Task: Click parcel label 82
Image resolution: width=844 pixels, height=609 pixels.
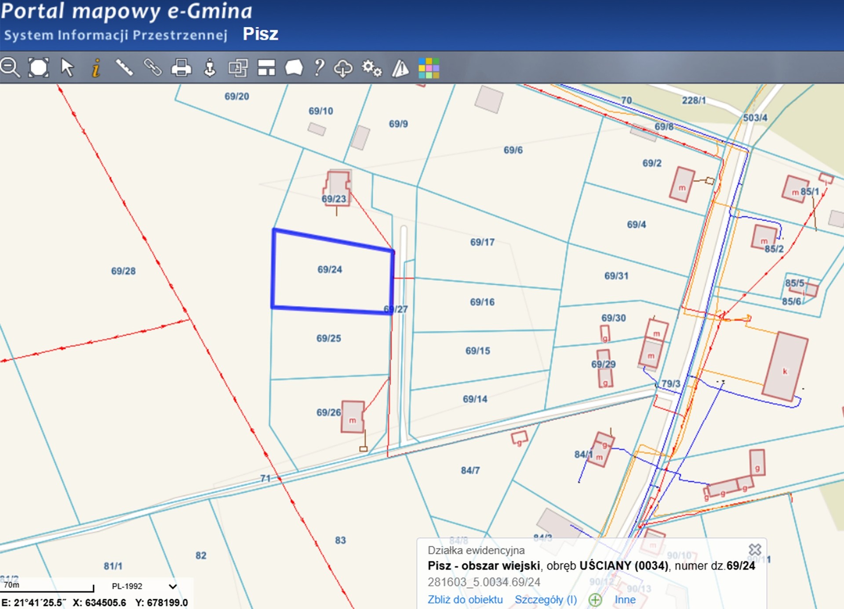Action: (201, 555)
